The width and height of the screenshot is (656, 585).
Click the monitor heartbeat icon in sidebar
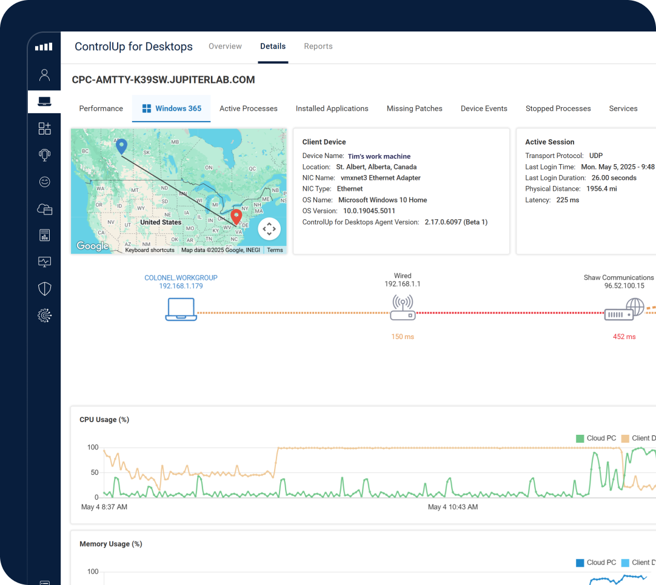pyautogui.click(x=44, y=262)
